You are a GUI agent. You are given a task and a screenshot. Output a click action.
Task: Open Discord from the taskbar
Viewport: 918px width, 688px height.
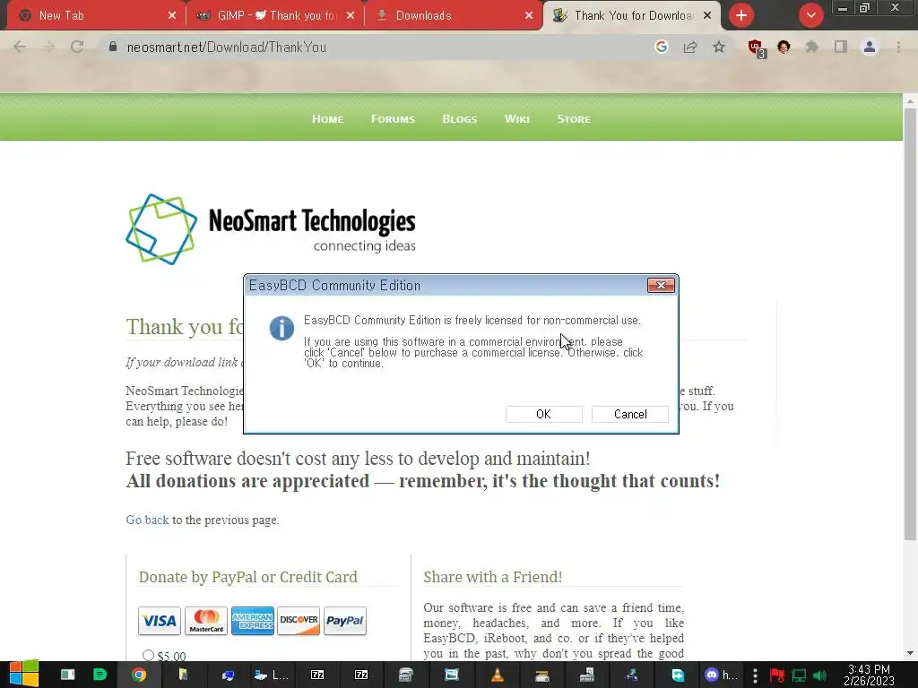[721, 675]
